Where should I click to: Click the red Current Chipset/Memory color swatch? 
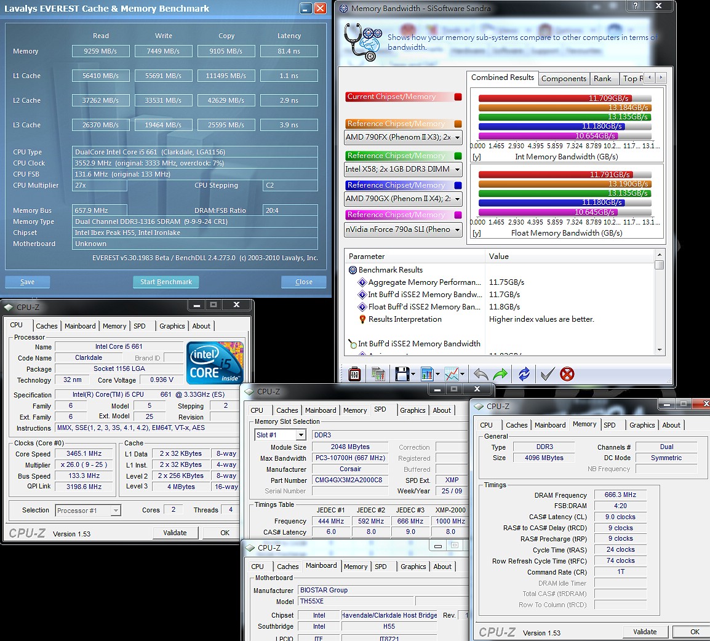pyautogui.click(x=458, y=97)
